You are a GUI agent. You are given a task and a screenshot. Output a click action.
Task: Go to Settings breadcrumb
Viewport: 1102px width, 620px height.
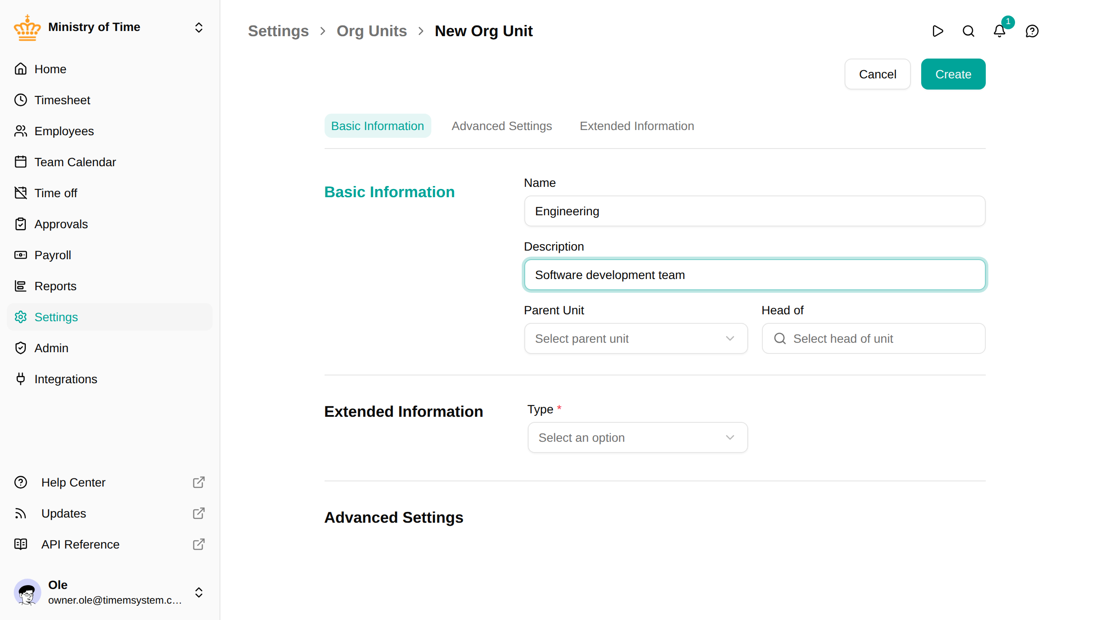279,31
